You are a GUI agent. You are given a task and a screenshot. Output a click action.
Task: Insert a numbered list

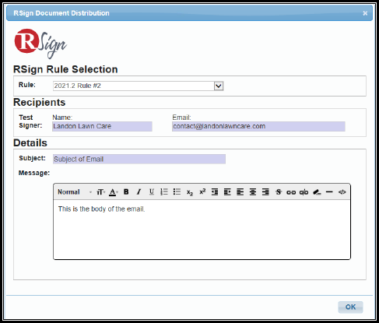[x=164, y=192]
